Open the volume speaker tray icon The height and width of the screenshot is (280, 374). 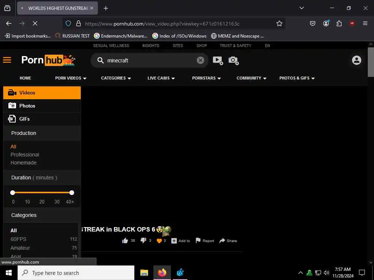coord(327,273)
